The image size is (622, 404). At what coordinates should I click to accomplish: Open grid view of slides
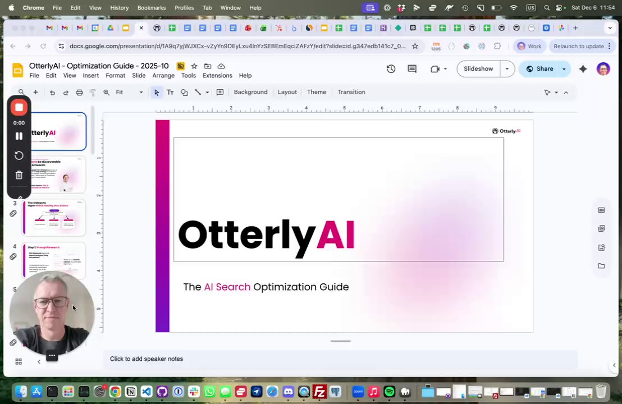(x=19, y=361)
